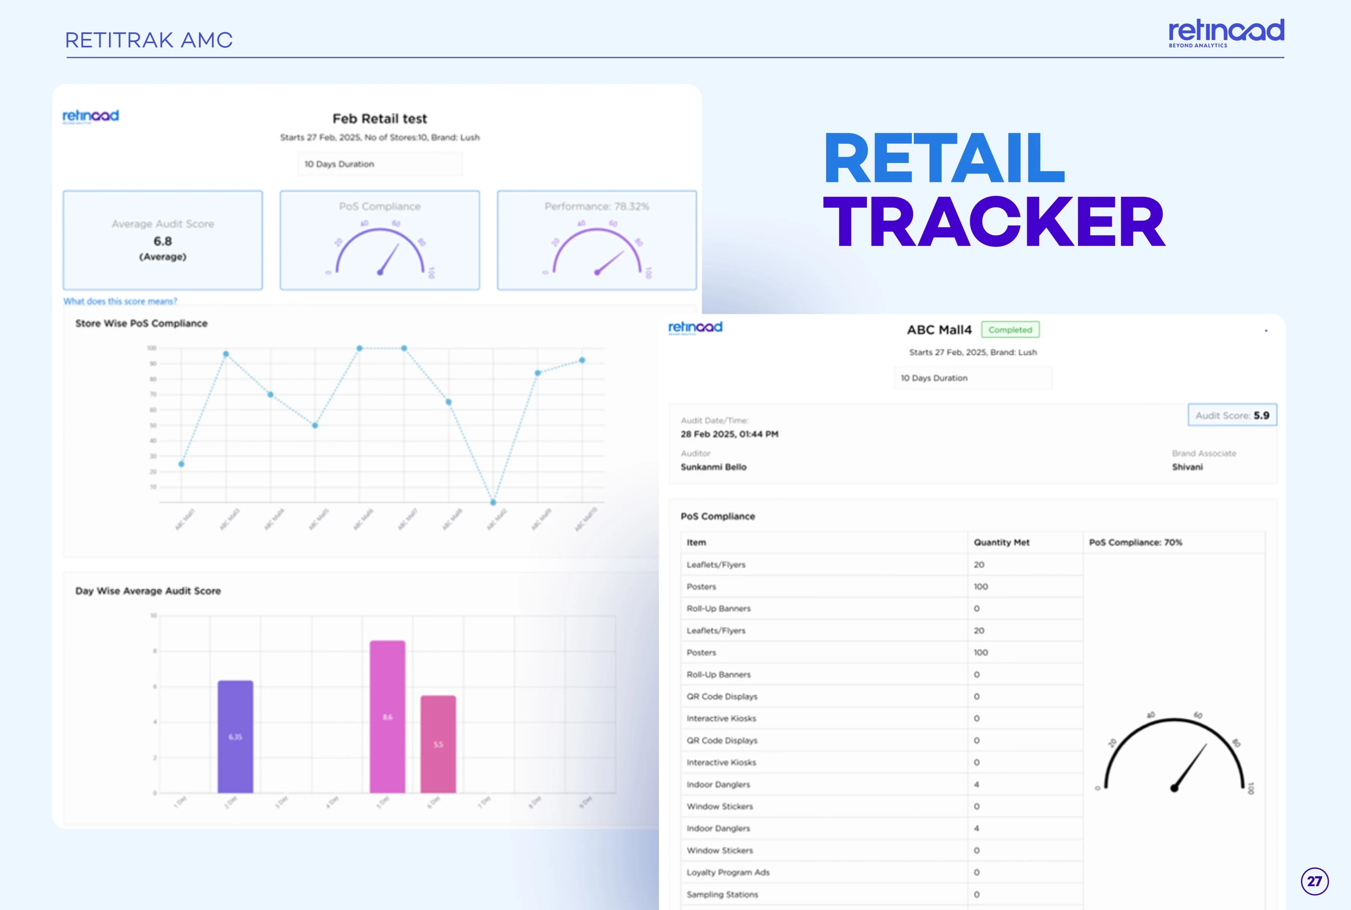Click the PoS Compliance gauge card

[379, 240]
